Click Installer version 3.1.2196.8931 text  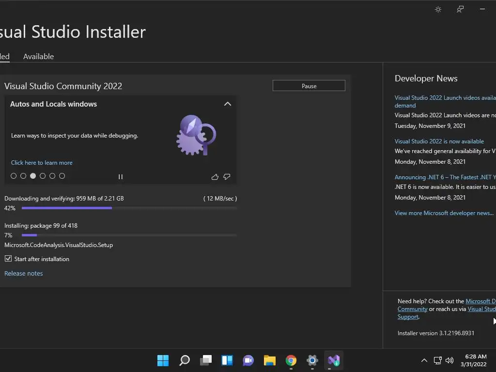click(x=436, y=333)
